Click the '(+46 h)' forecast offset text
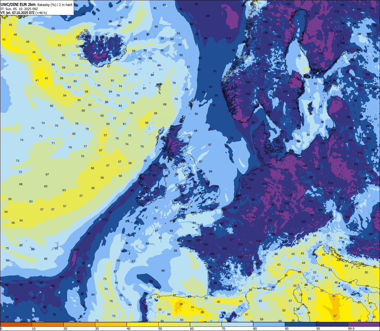 [41, 13]
